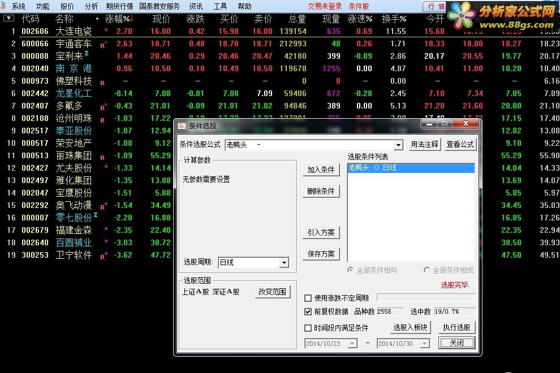Click the 引入方案 button
The height and width of the screenshot is (373, 560).
click(x=321, y=232)
